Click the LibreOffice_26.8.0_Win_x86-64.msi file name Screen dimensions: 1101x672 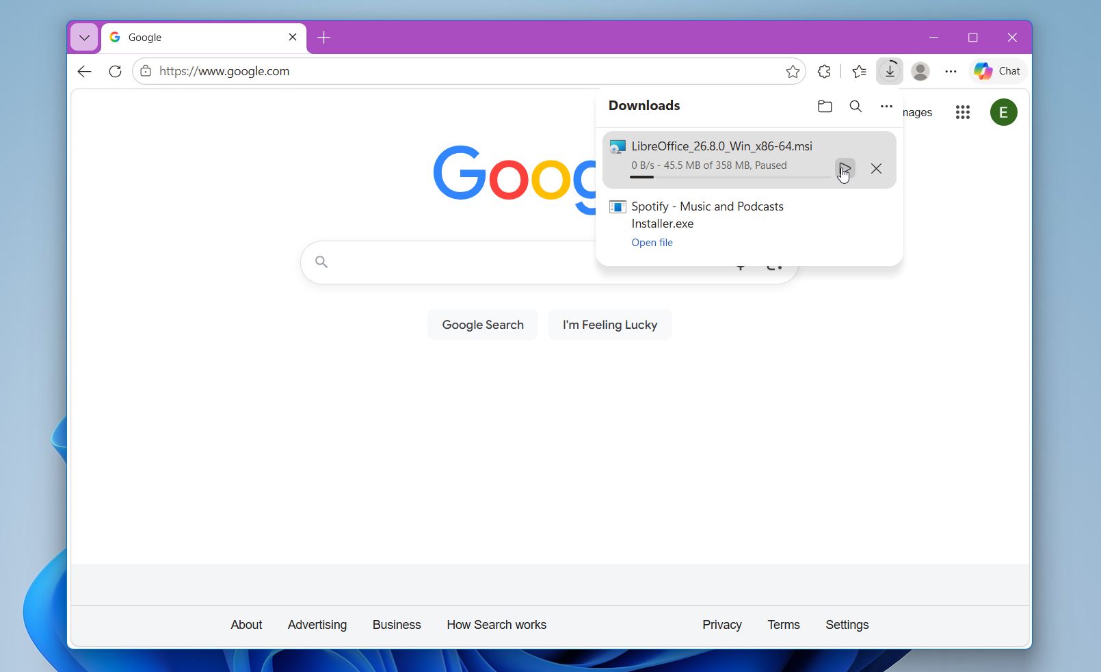(721, 146)
